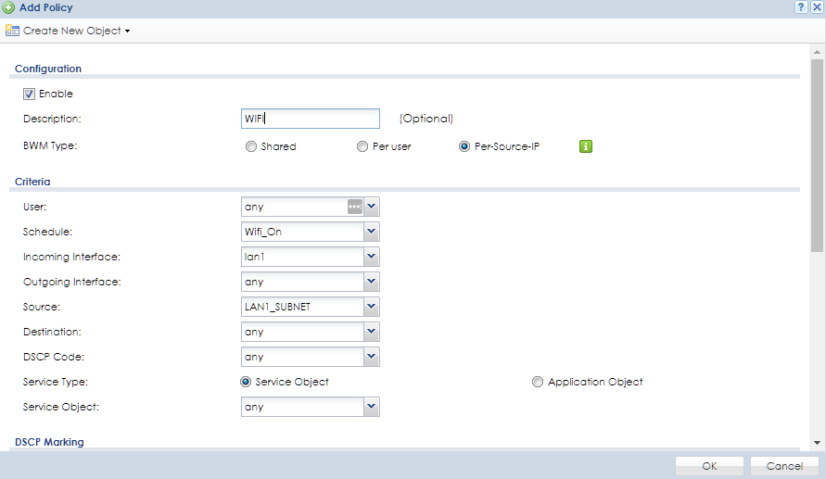Select the Shared BWM type radio
The height and width of the screenshot is (479, 826).
pyautogui.click(x=251, y=146)
